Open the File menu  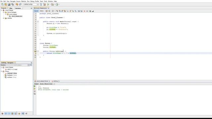1,1
